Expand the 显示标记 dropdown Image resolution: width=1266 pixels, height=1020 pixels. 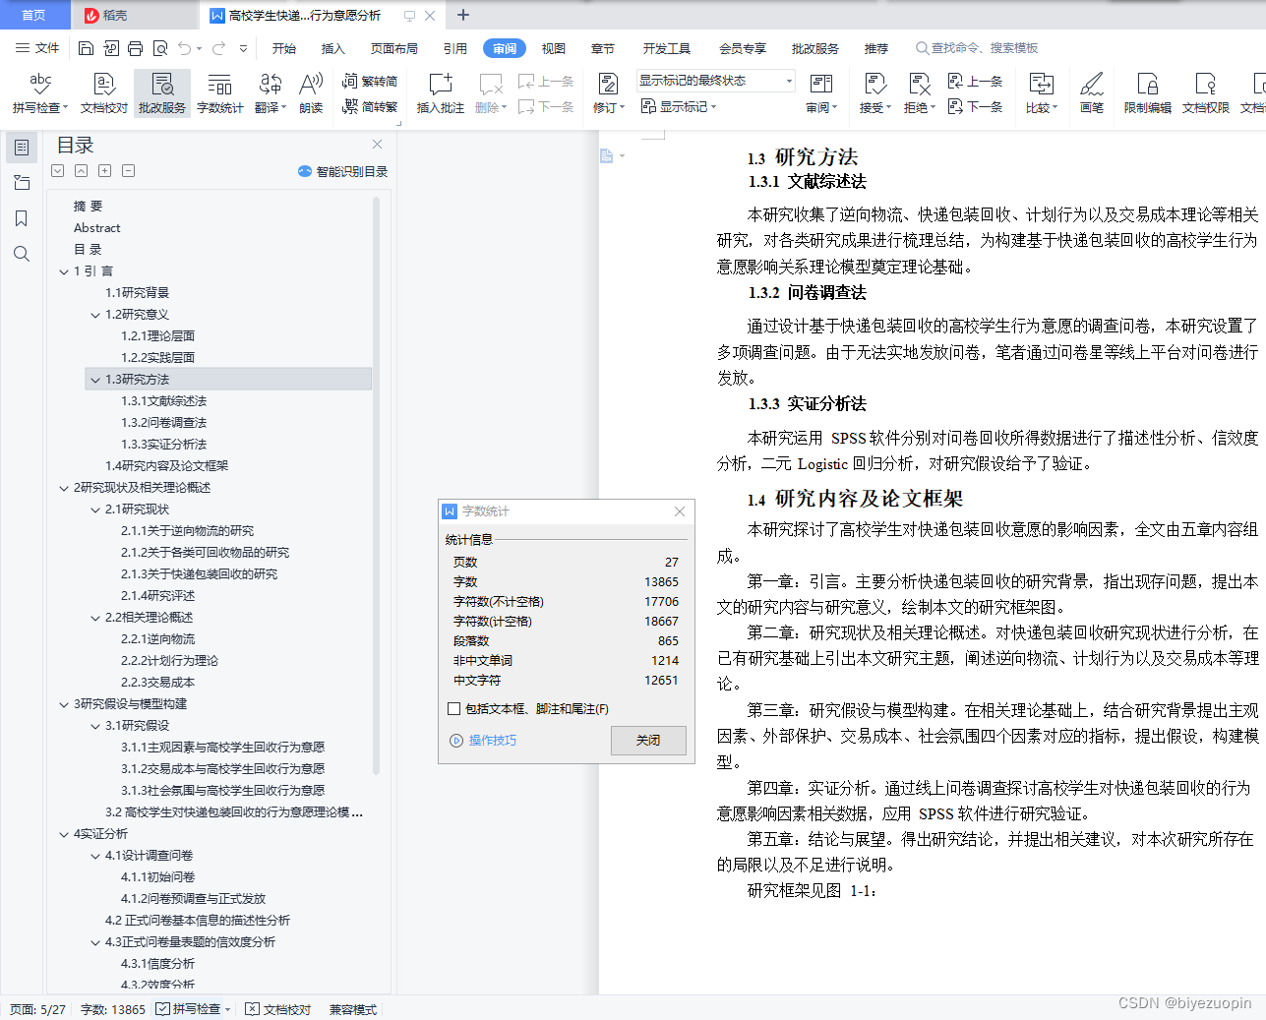pos(679,106)
